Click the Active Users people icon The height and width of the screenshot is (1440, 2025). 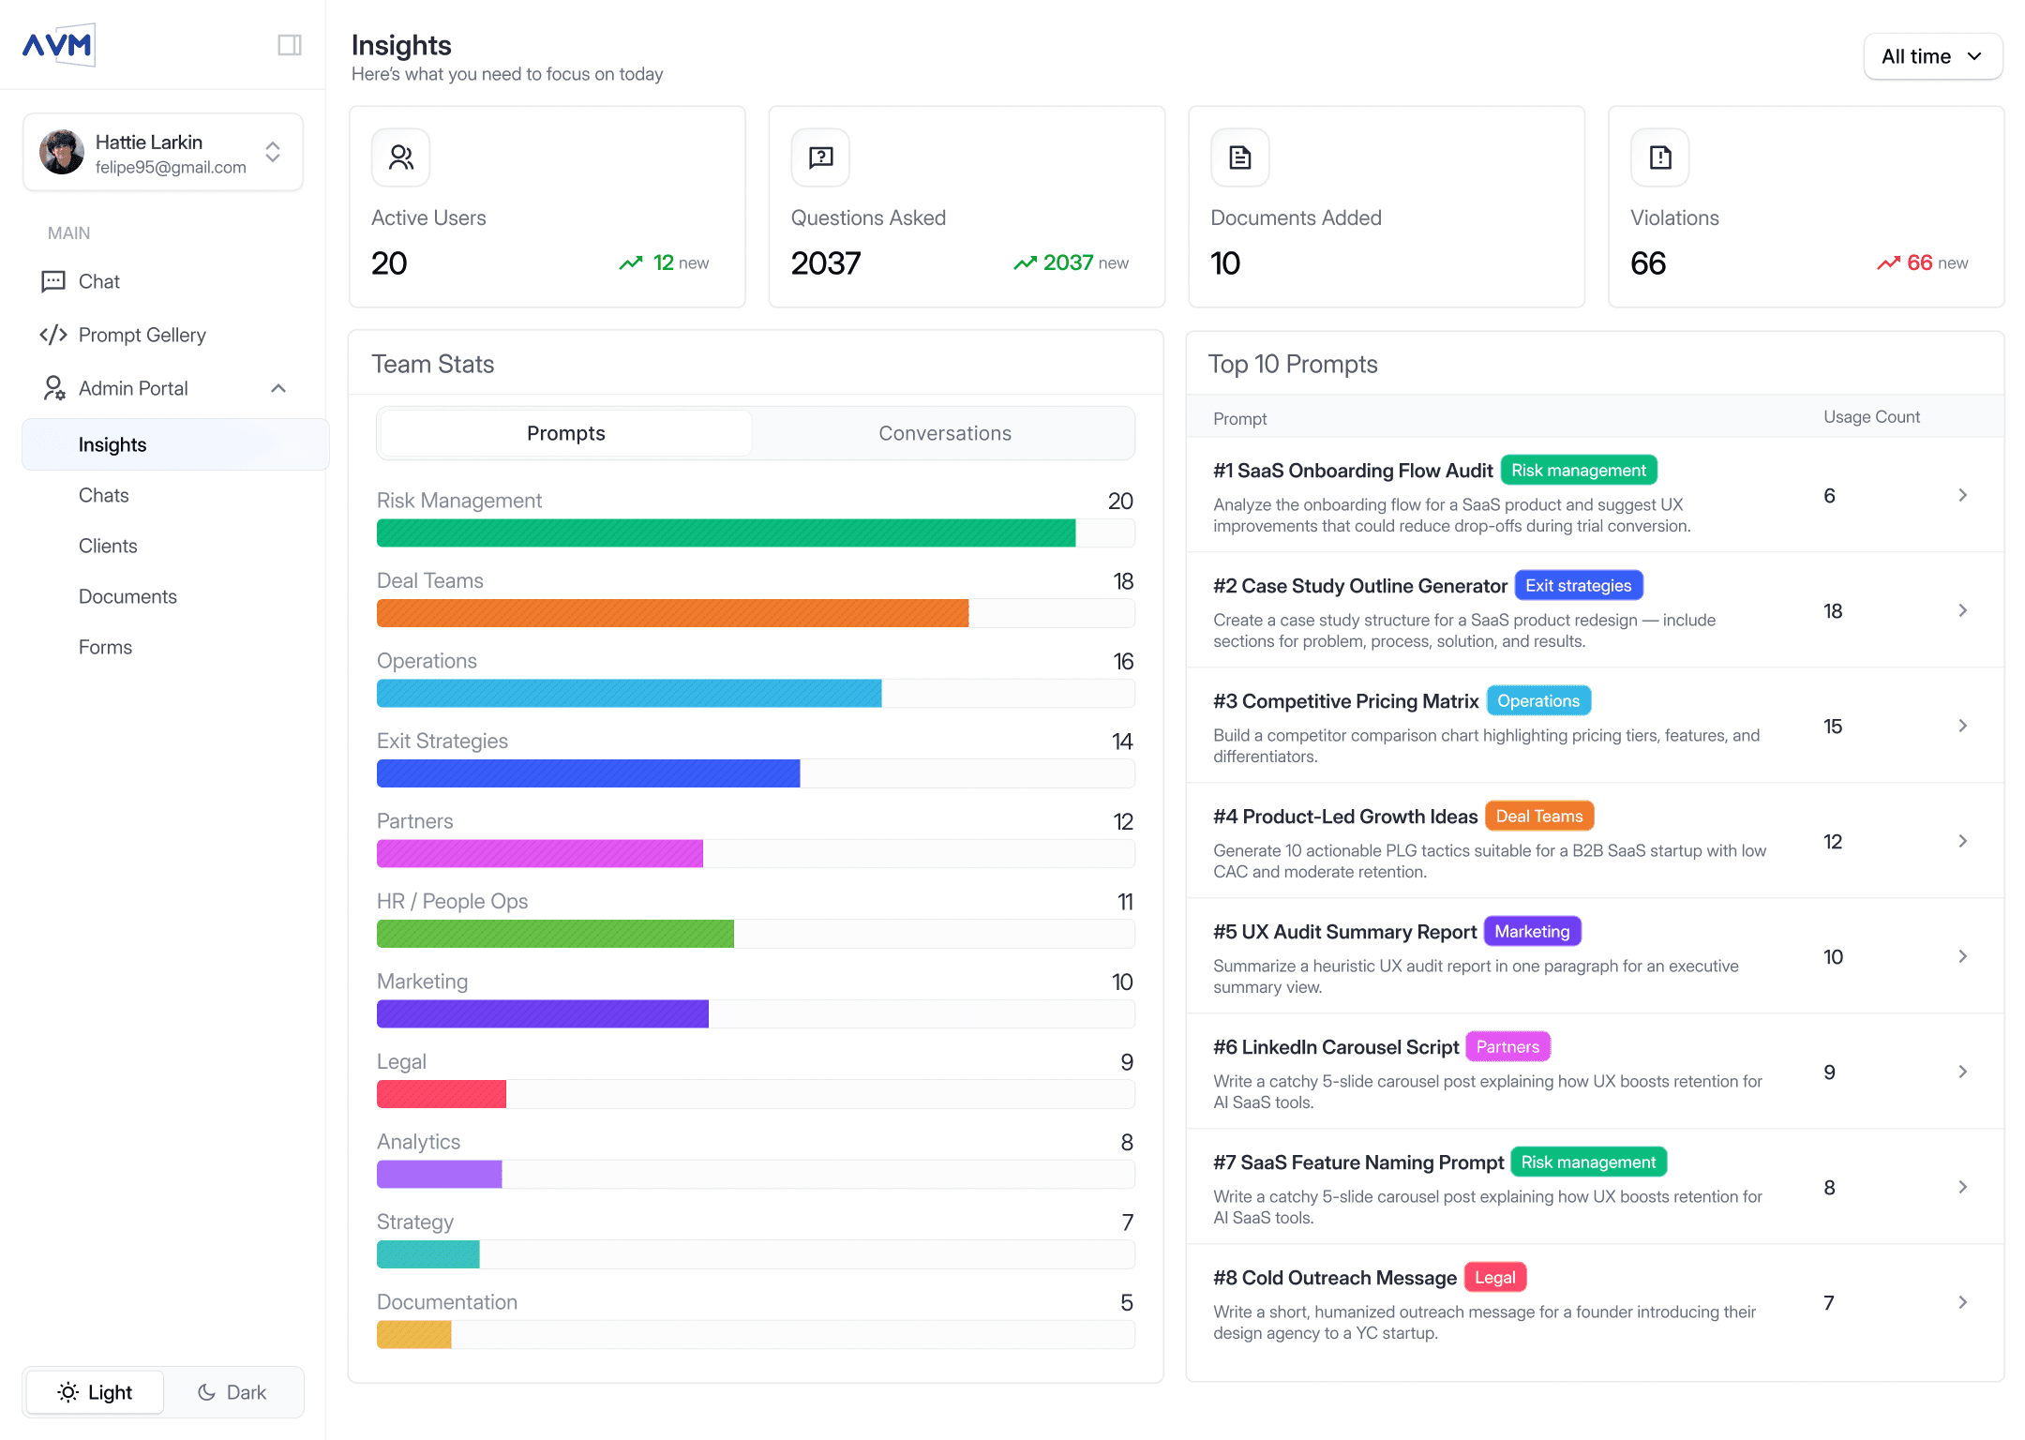400,157
